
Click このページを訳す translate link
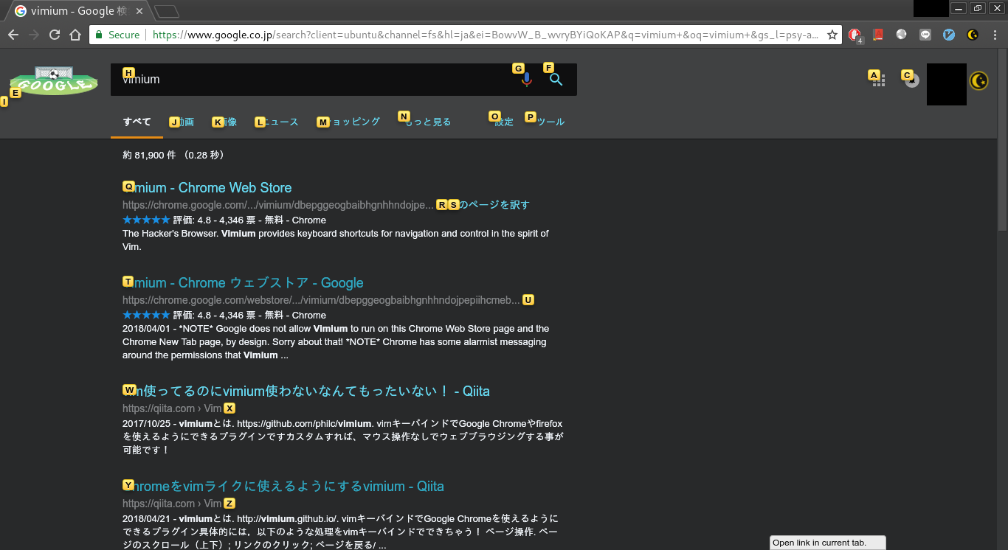pos(491,205)
